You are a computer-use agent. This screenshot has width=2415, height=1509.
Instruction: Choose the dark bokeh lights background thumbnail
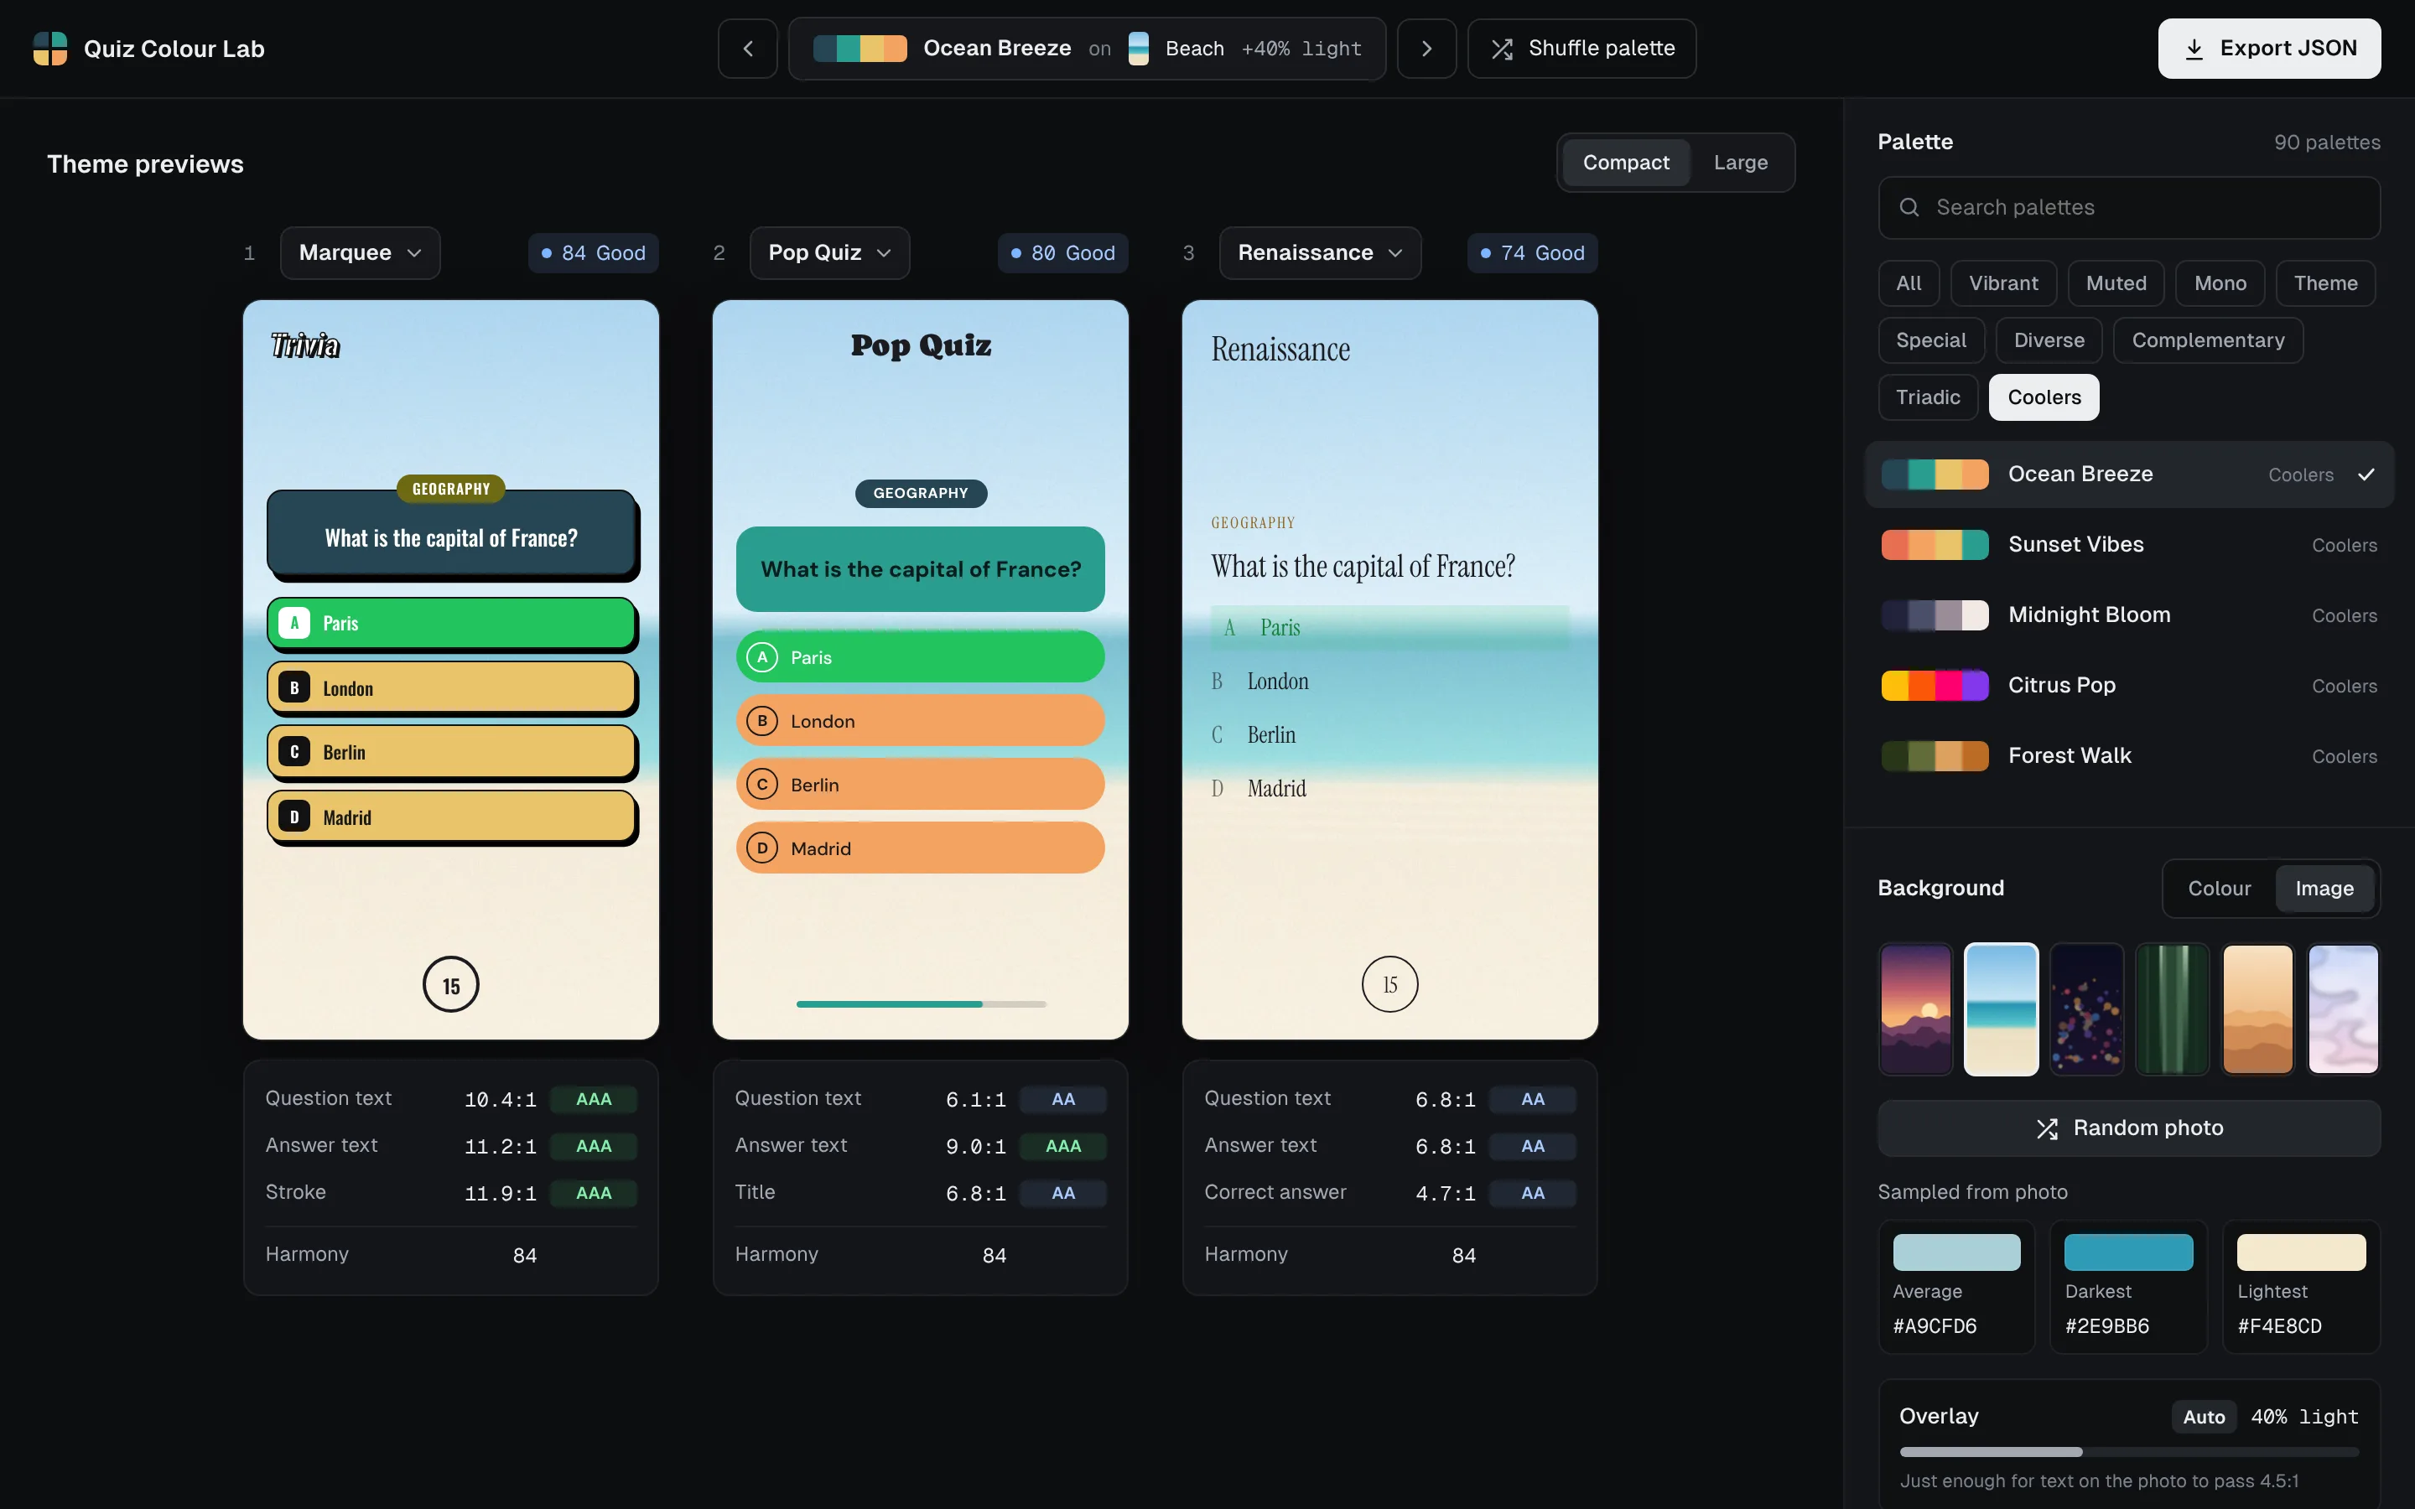(2086, 1009)
